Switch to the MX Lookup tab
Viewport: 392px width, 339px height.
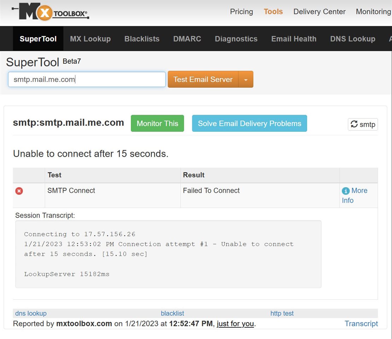click(x=90, y=39)
